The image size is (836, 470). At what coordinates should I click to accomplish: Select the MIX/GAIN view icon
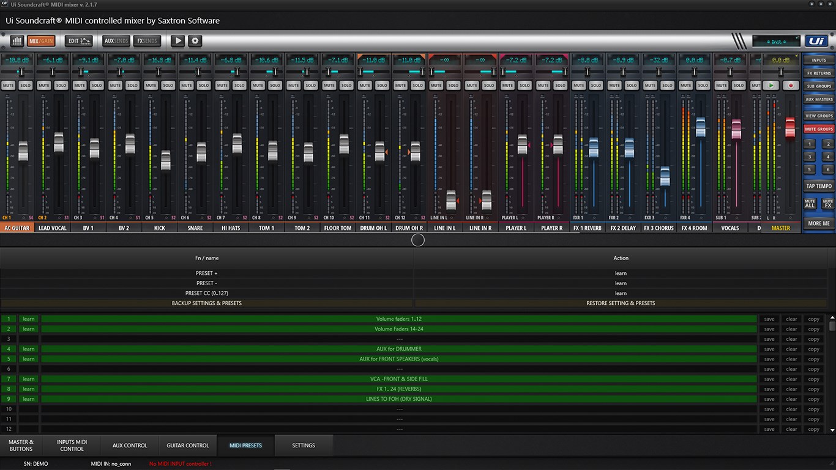tap(41, 40)
